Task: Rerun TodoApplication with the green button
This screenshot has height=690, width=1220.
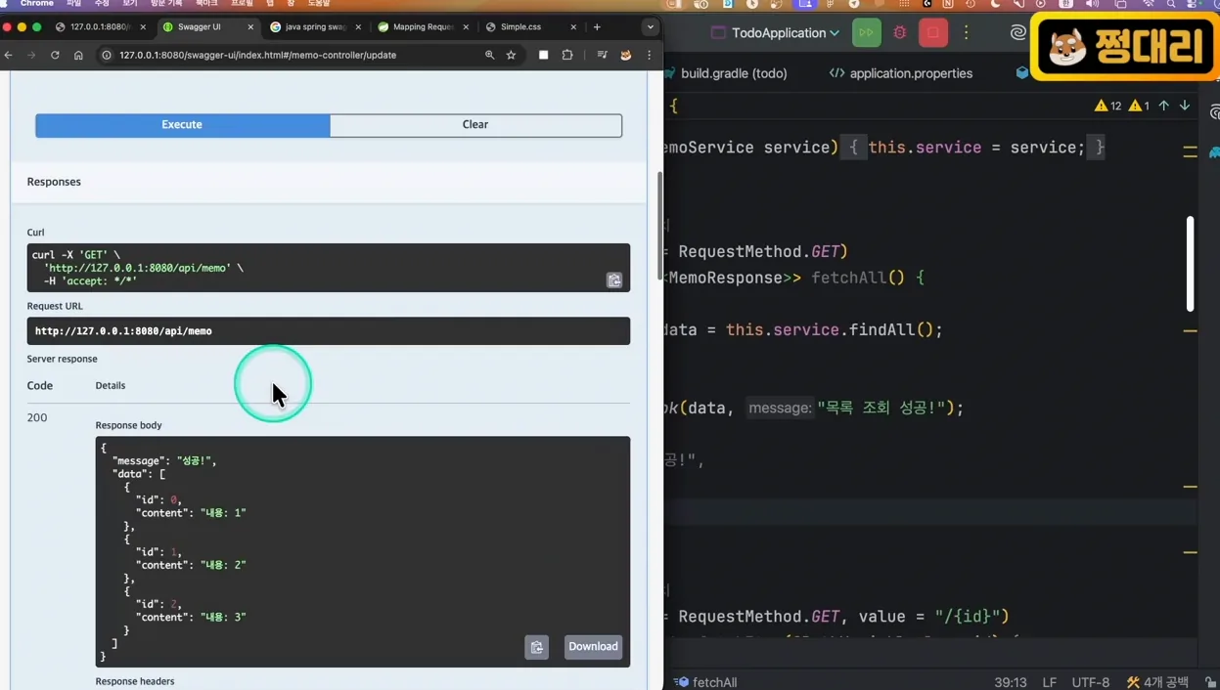Action: 866,33
